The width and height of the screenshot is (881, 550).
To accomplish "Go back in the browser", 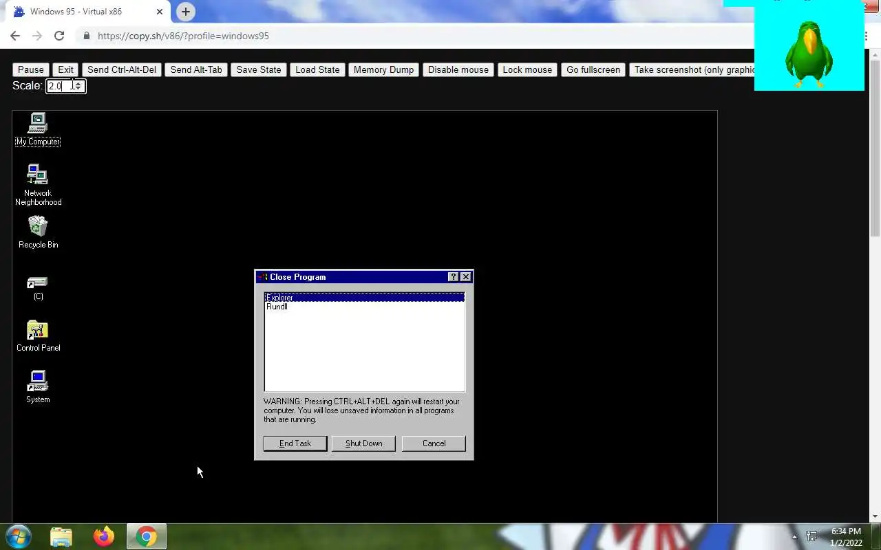I will [15, 36].
